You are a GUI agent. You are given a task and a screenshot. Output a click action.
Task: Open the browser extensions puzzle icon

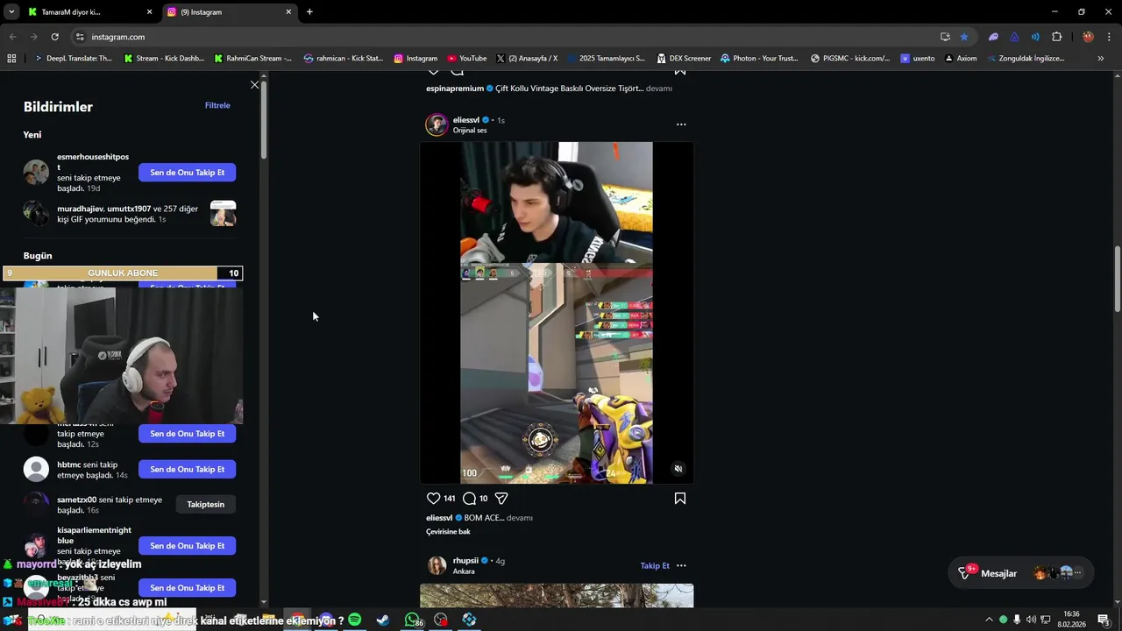point(1056,37)
